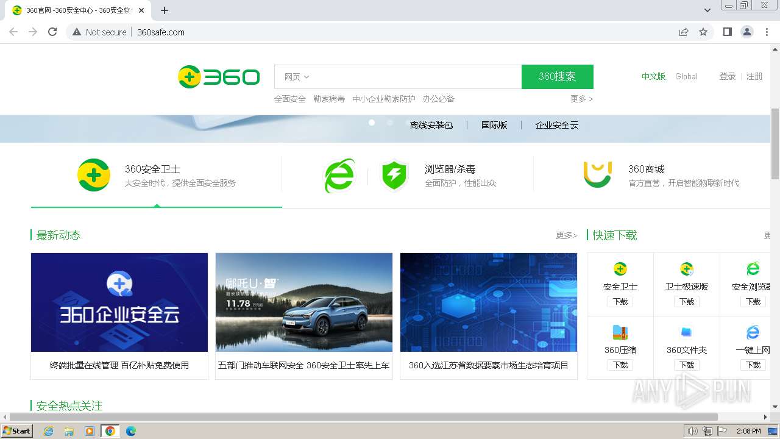Click the volume speaker tray icon
This screenshot has width=780, height=439.
point(692,431)
